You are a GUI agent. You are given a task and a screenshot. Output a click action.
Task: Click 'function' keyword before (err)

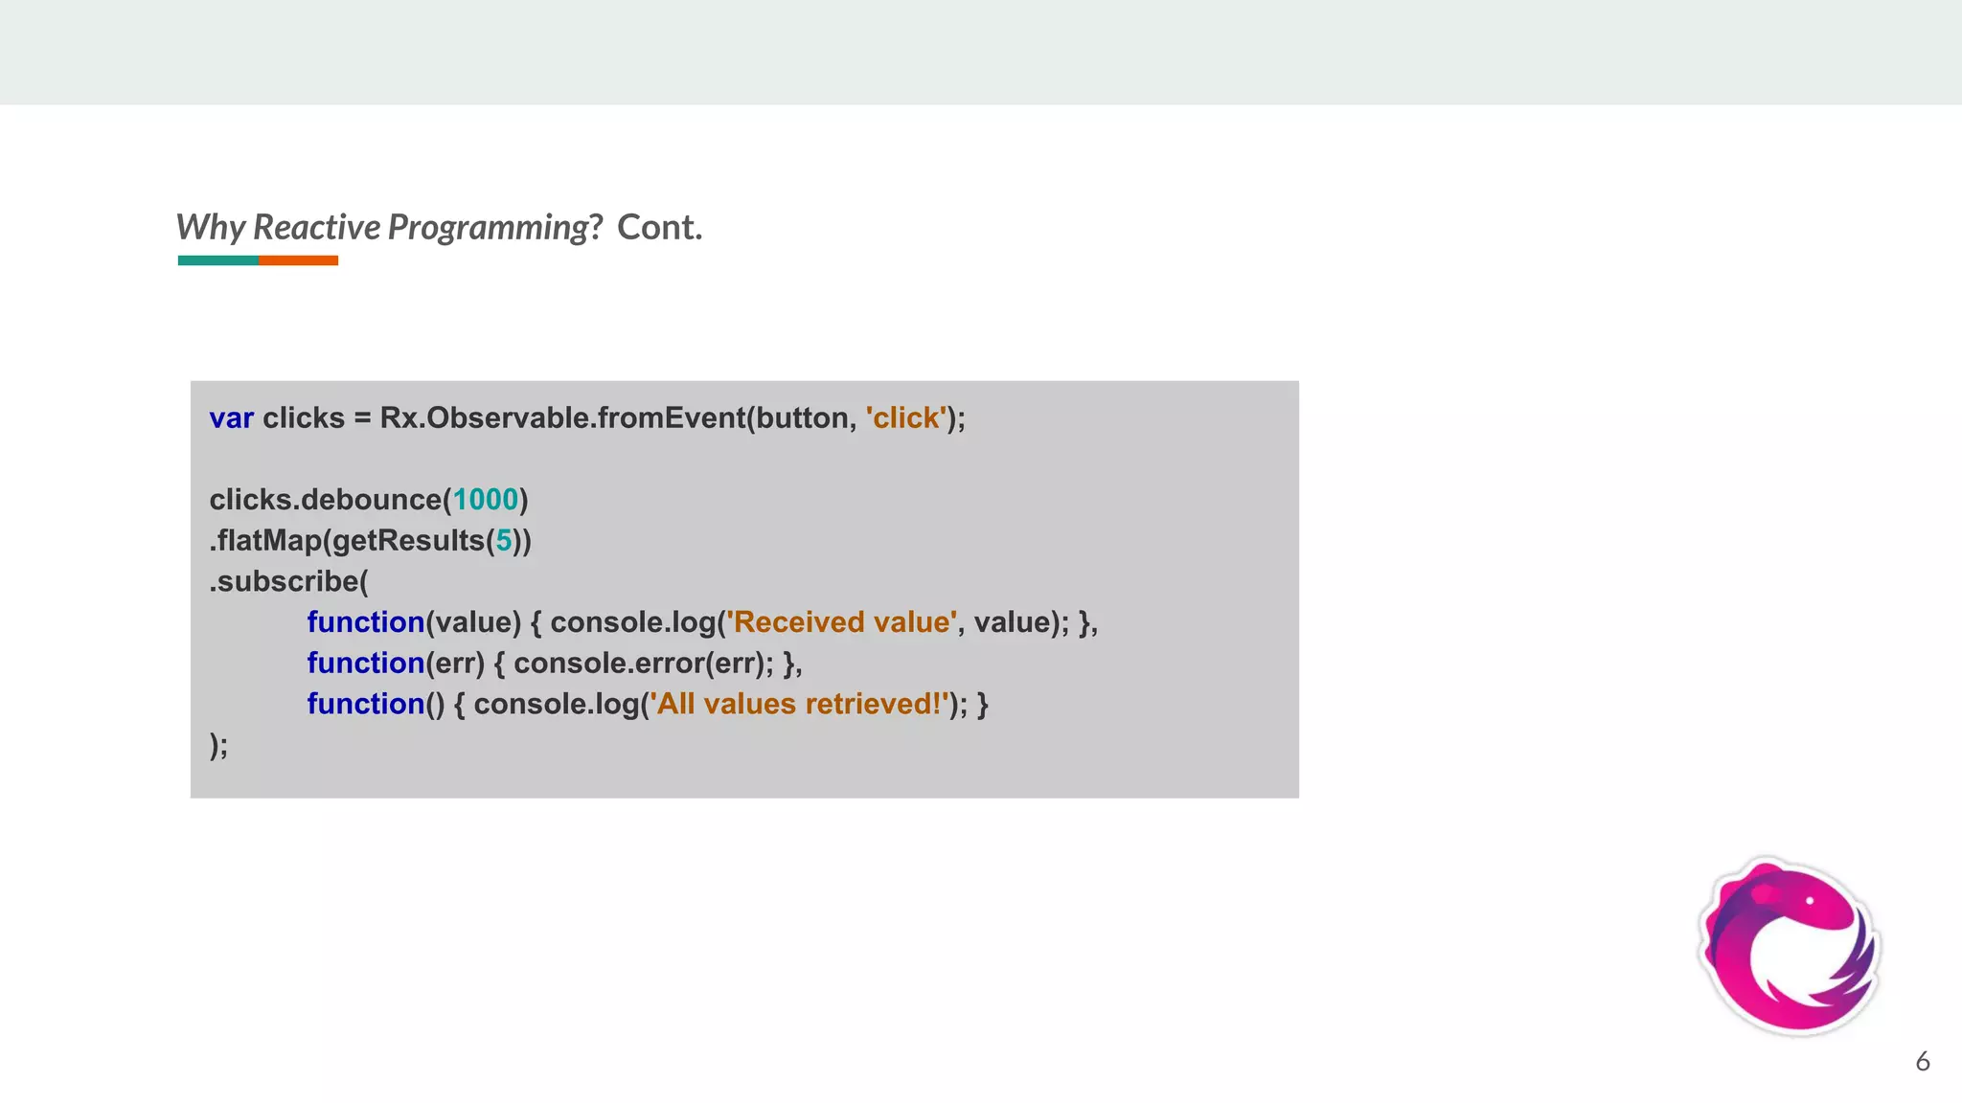click(365, 664)
